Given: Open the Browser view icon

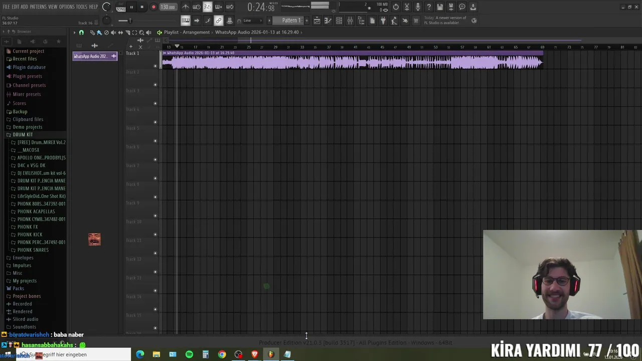Looking at the screenshot, I should click(x=361, y=21).
